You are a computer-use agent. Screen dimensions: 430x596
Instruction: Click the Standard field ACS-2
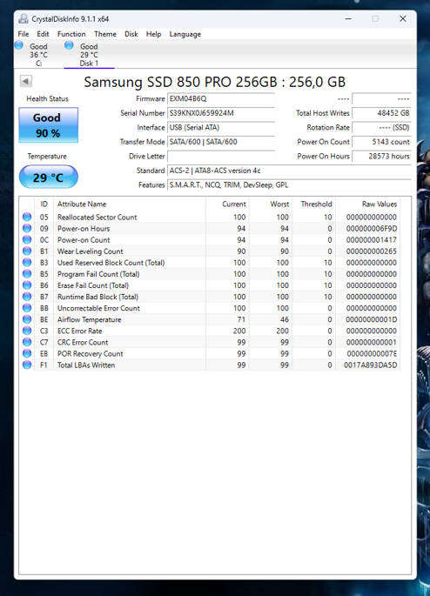point(289,171)
